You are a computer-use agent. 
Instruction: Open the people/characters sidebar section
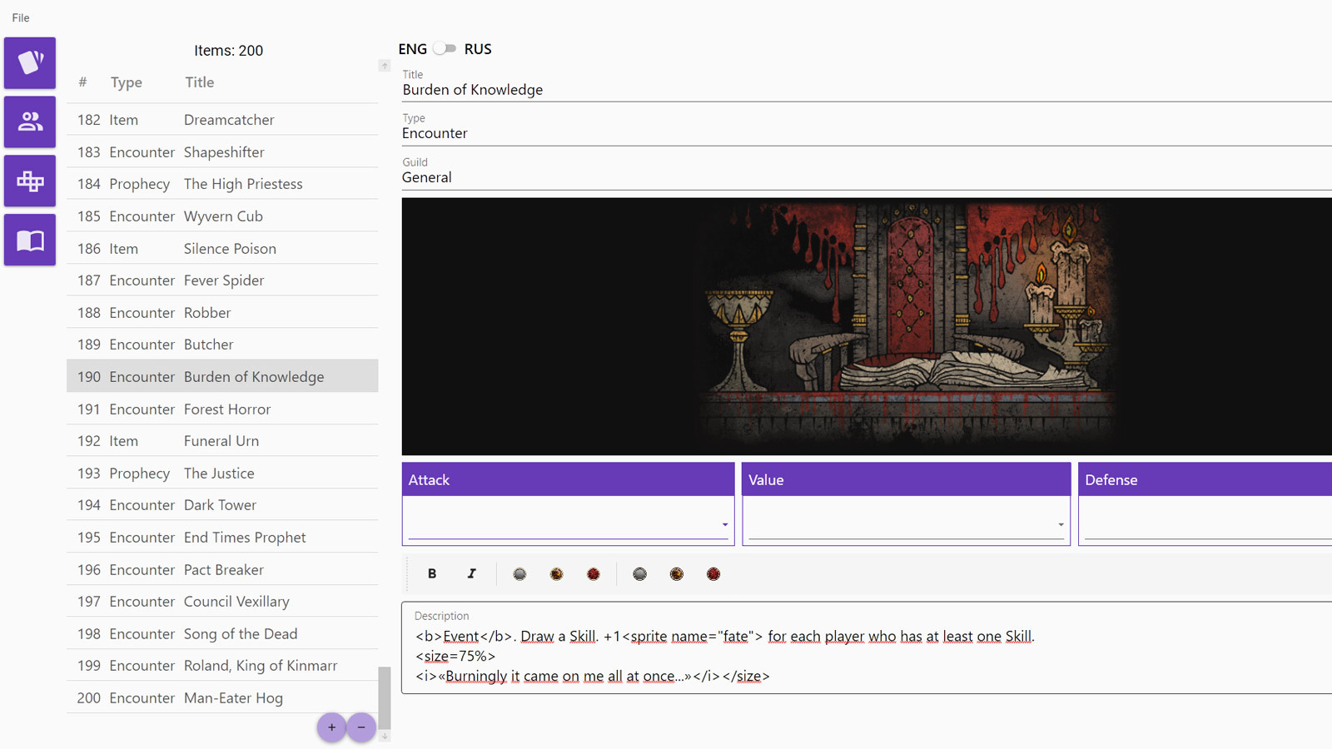(30, 122)
